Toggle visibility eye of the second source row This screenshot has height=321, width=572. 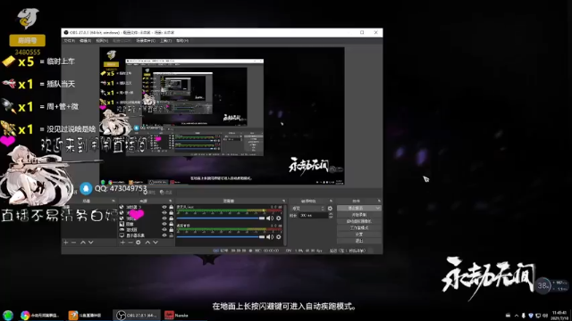(164, 213)
